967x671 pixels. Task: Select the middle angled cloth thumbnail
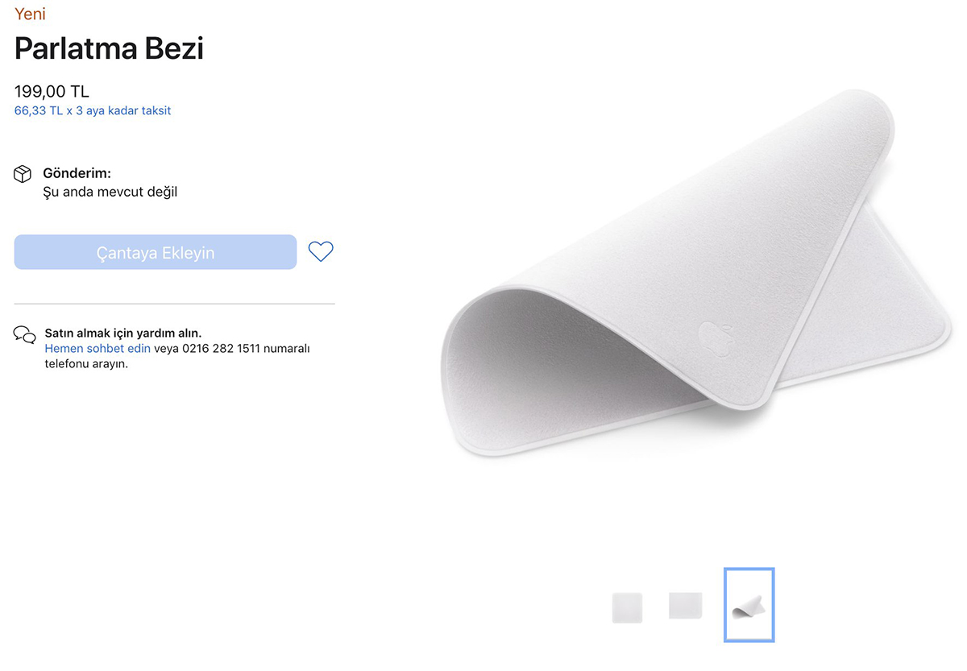(x=685, y=607)
